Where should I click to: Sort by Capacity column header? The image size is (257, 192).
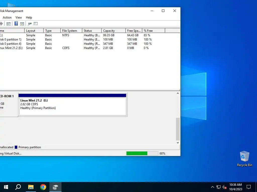coord(114,31)
